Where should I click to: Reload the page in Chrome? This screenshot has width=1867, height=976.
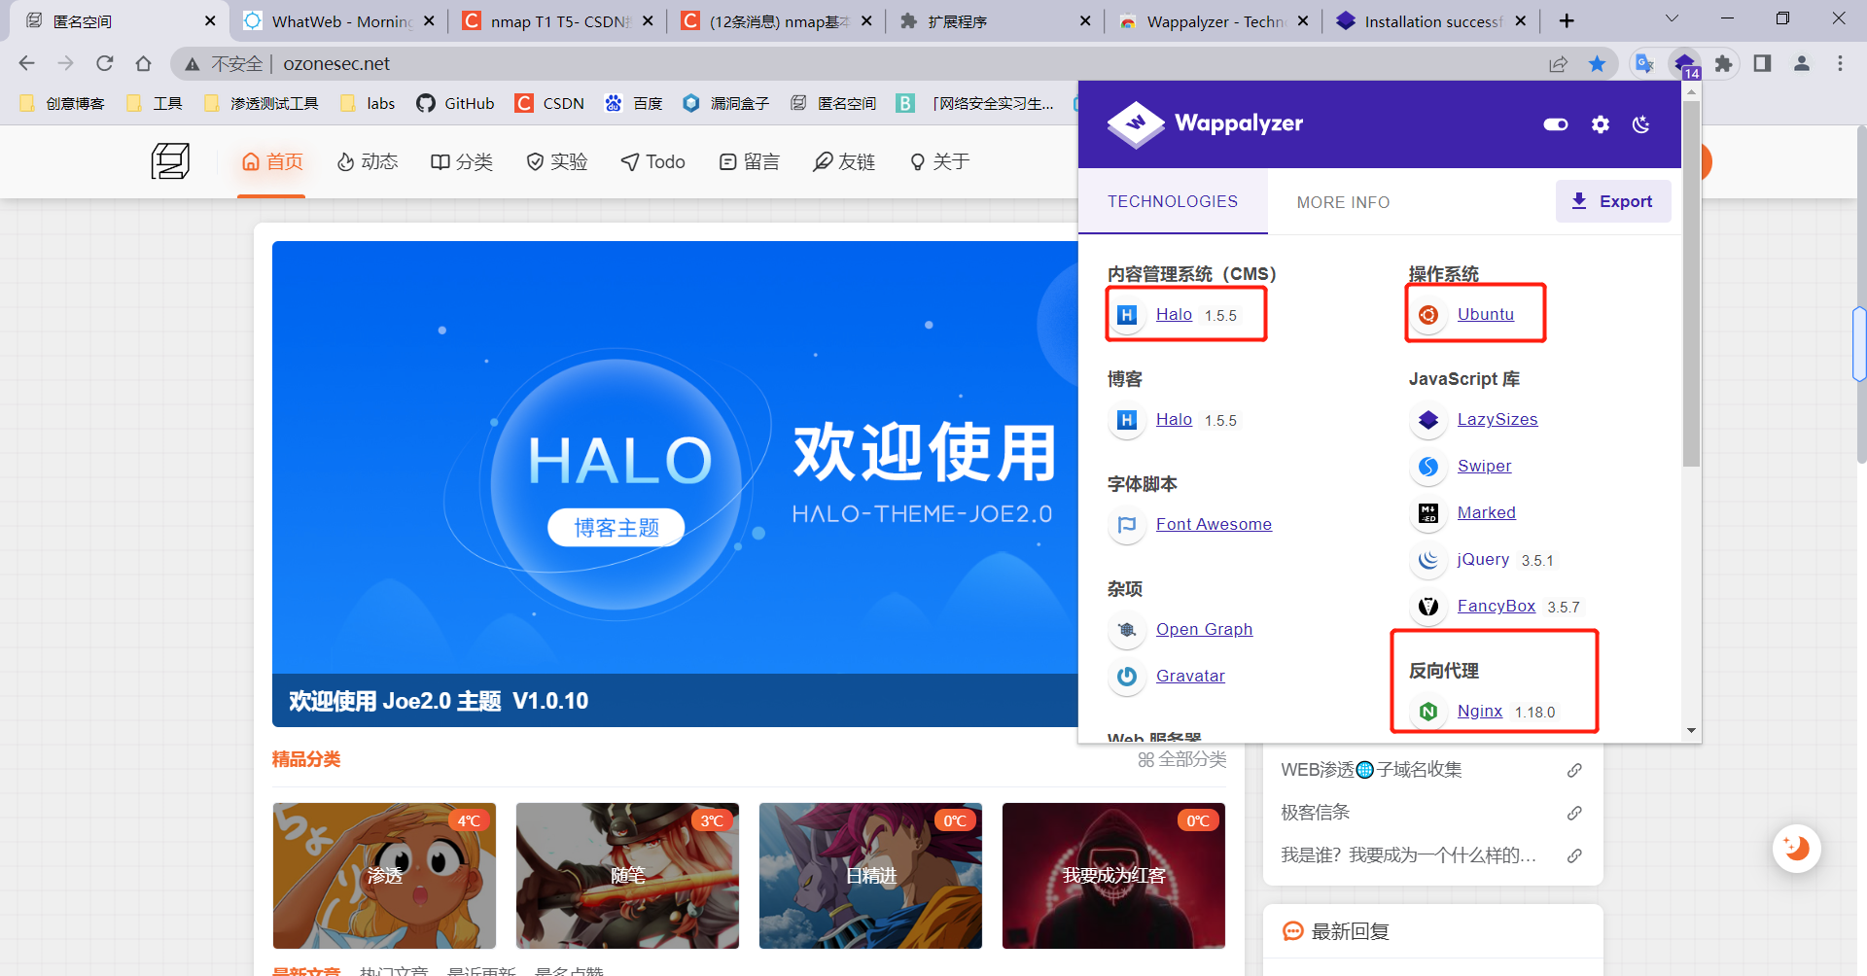(104, 63)
